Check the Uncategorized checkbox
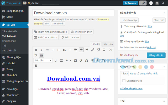168x105 pixels. (x=124, y=81)
